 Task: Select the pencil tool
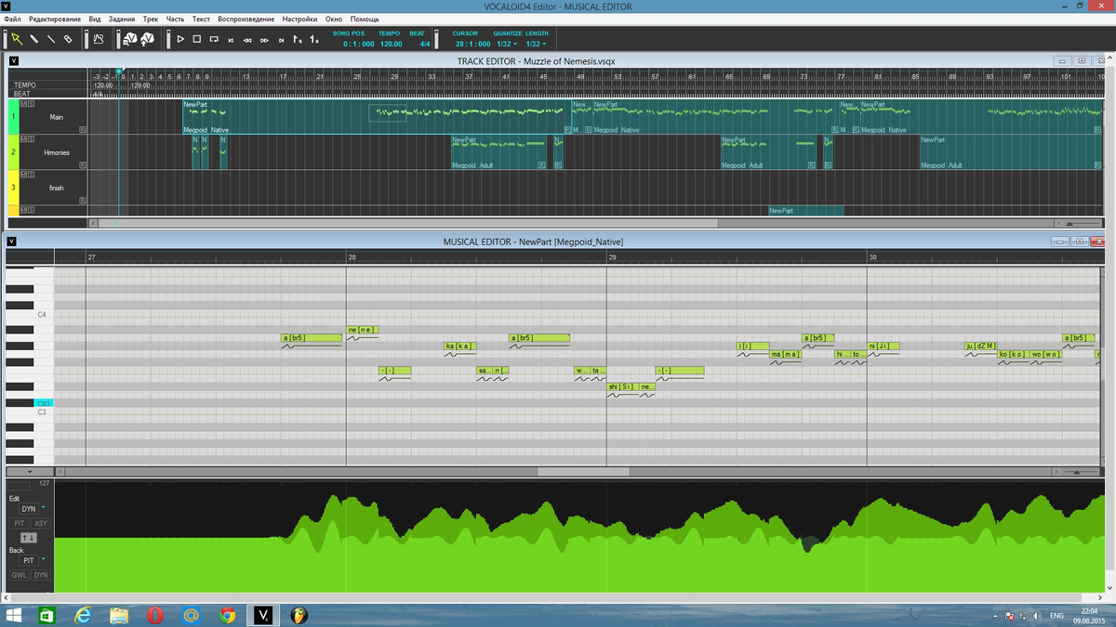(x=33, y=39)
